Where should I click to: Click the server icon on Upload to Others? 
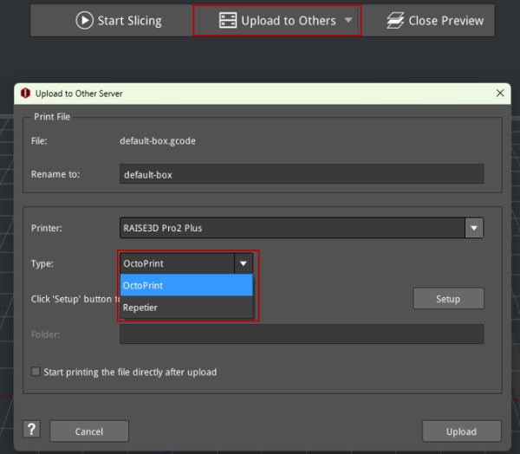(x=227, y=20)
